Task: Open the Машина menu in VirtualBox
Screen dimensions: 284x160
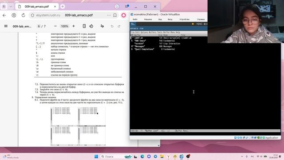Action: pyautogui.click(x=148, y=19)
